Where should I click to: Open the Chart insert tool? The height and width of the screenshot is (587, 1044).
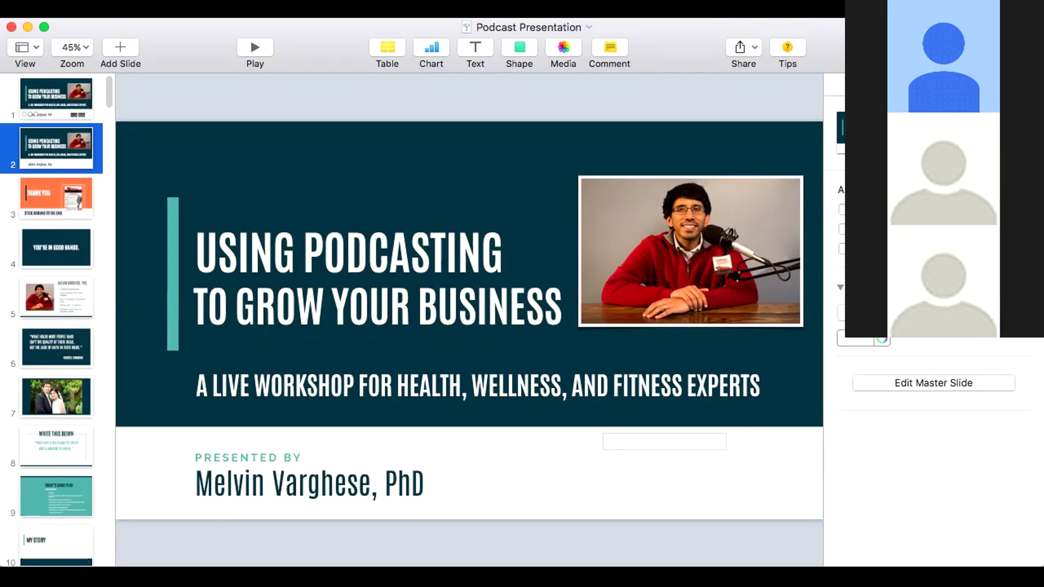click(431, 47)
